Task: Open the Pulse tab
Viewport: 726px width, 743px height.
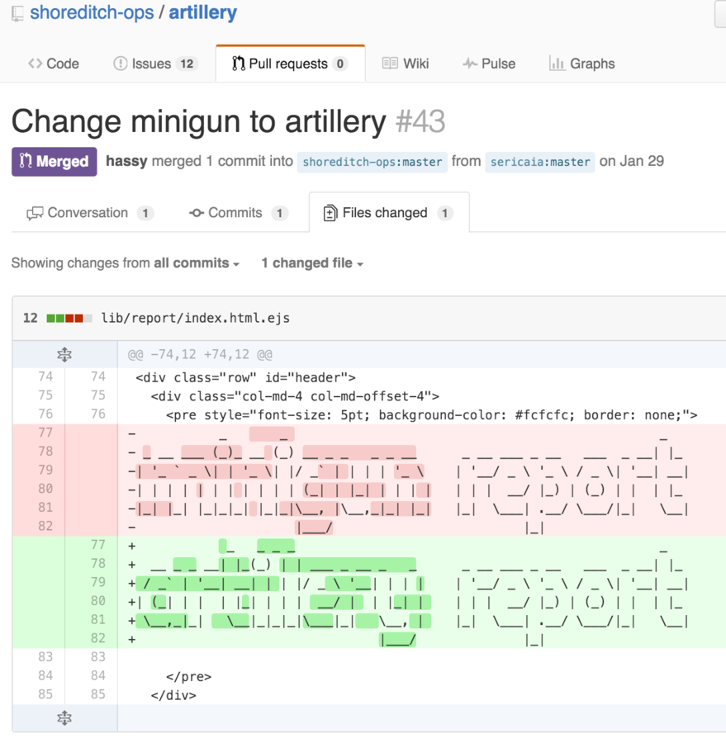Action: click(x=490, y=64)
